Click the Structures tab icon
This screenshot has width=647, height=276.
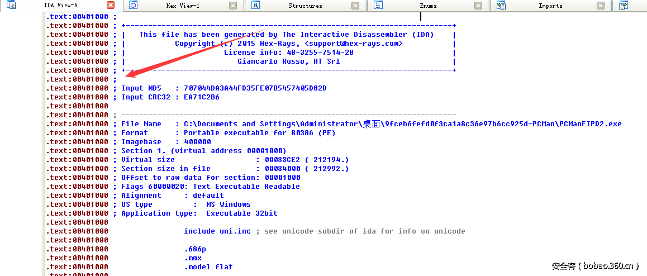point(255,6)
